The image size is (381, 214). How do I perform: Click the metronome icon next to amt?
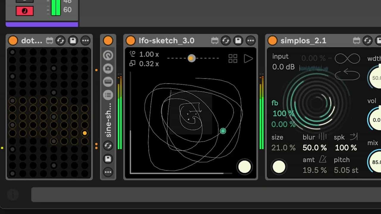pos(323,160)
